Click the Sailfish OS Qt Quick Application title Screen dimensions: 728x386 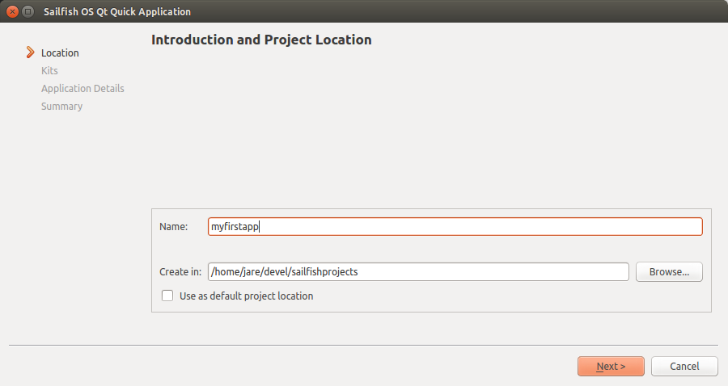pos(117,12)
